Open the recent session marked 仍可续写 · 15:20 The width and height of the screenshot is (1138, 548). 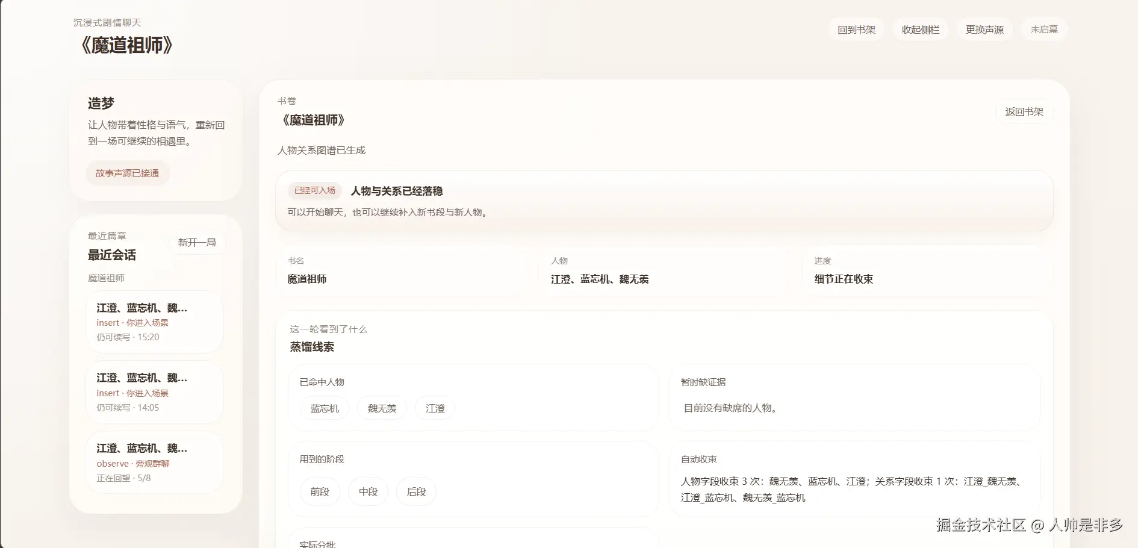tap(155, 322)
